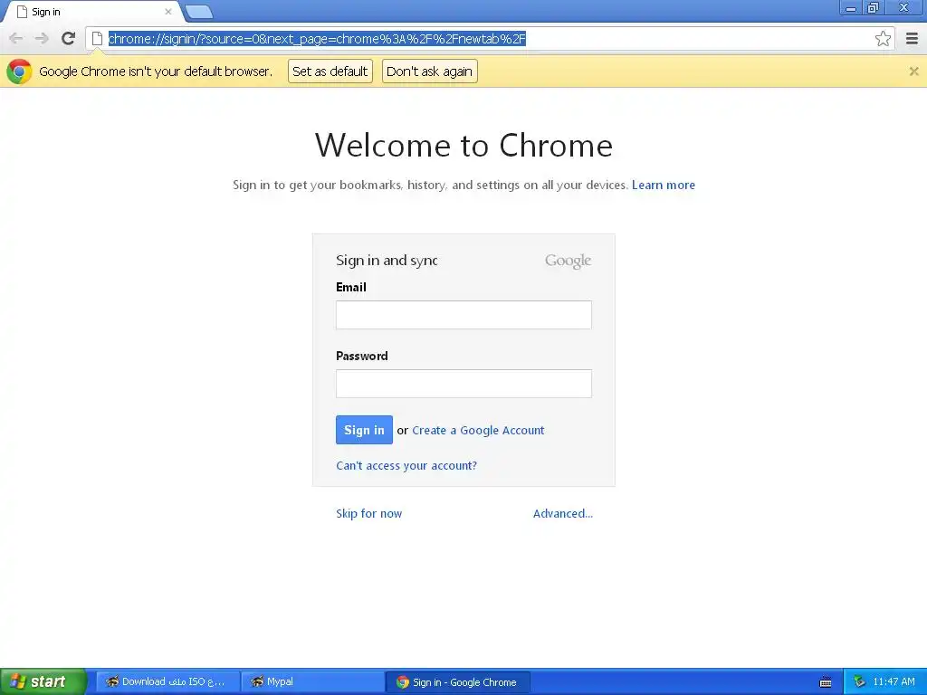Click the network tray icon near clock
This screenshot has width=927, height=695.
coord(859,682)
